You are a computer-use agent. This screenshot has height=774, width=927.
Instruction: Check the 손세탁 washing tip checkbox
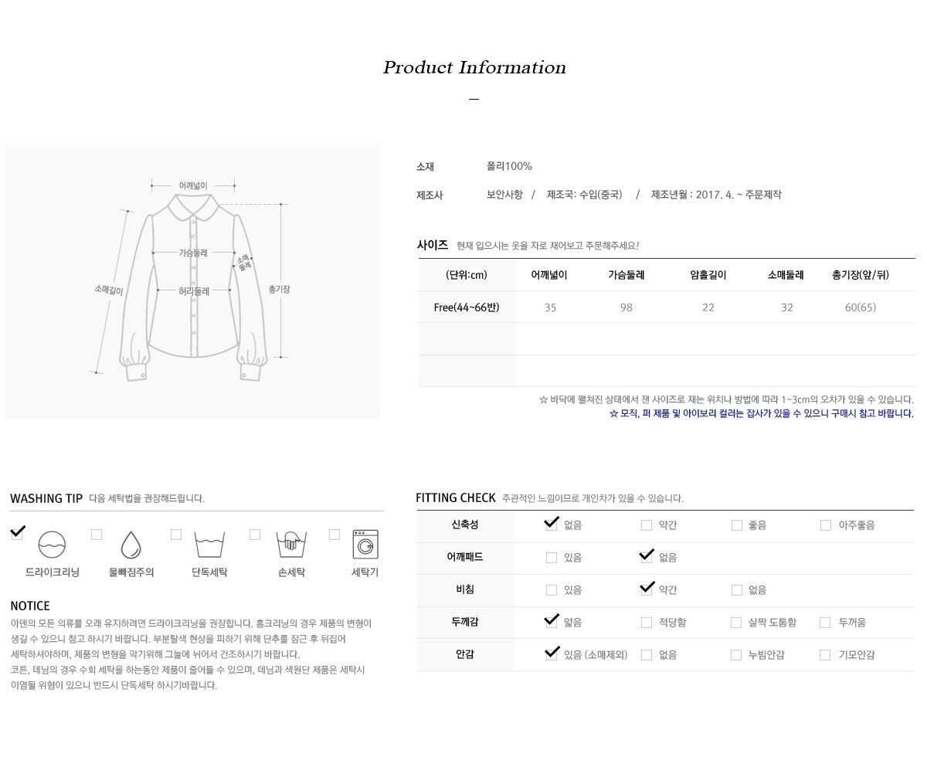point(255,534)
